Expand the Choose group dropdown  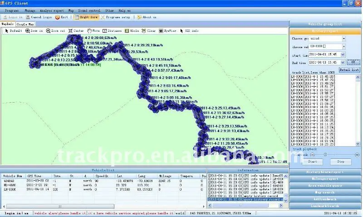[343, 39]
